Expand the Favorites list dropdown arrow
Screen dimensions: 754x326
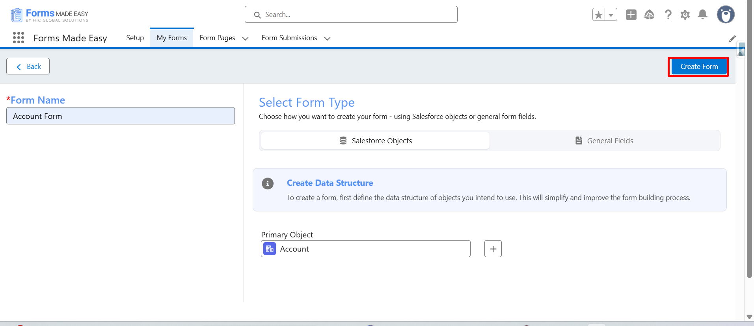click(611, 15)
